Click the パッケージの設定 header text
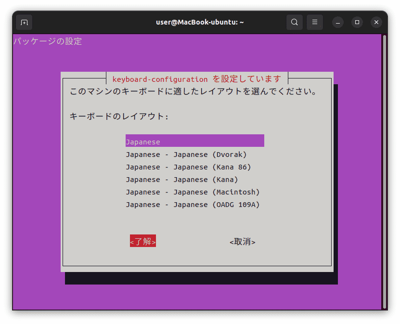 tap(48, 41)
